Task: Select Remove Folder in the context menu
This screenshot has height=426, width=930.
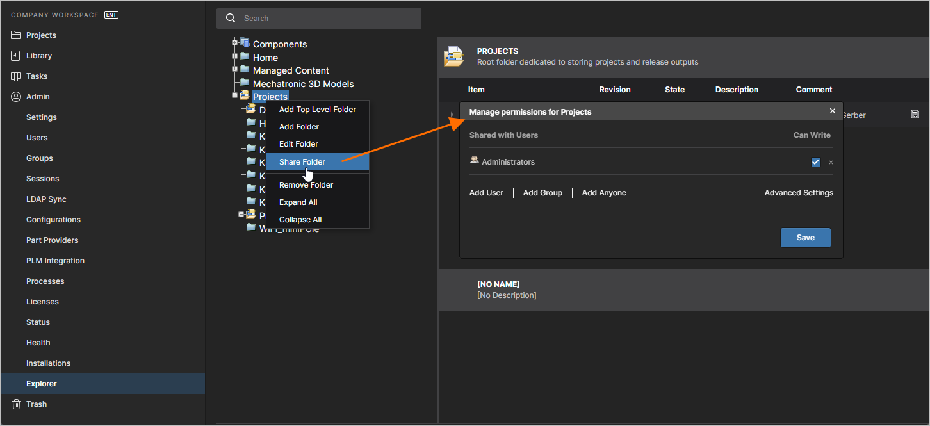Action: (306, 184)
